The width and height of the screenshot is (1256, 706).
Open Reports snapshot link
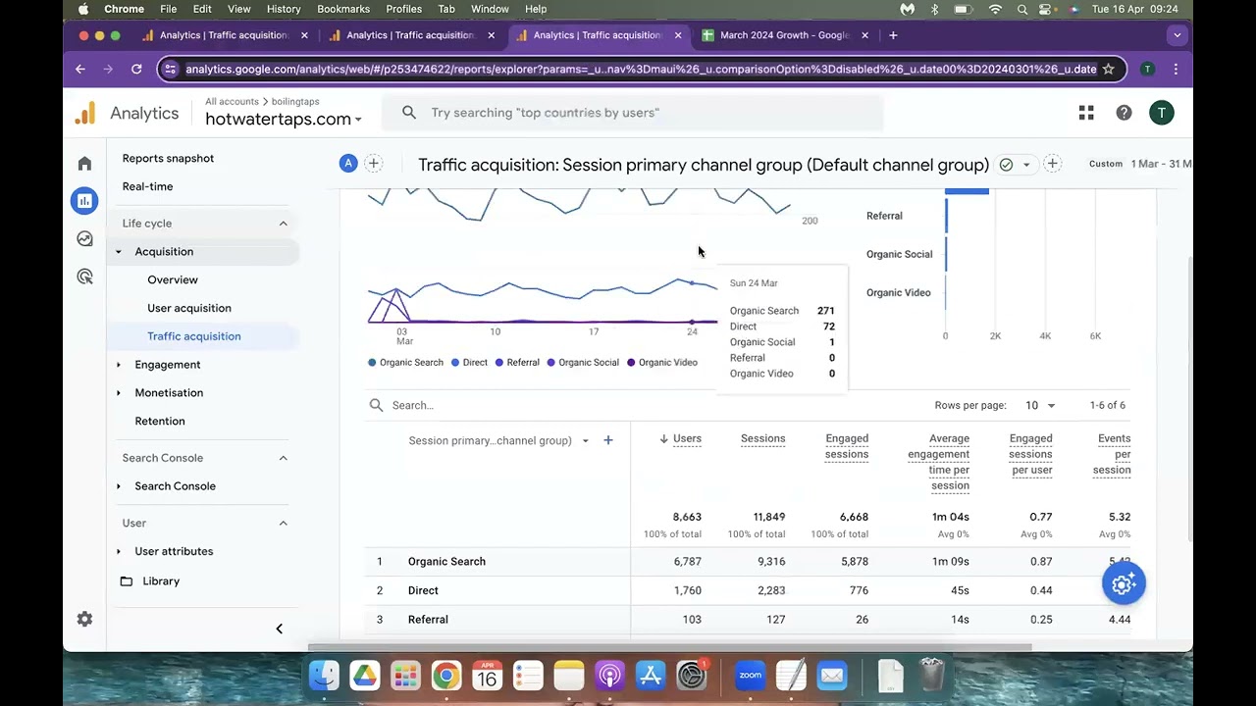(168, 158)
